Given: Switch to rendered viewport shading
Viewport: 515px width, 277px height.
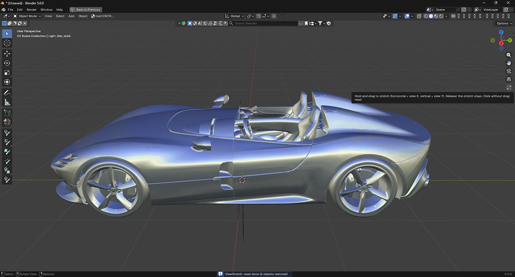Looking at the screenshot, I should pos(441,16).
